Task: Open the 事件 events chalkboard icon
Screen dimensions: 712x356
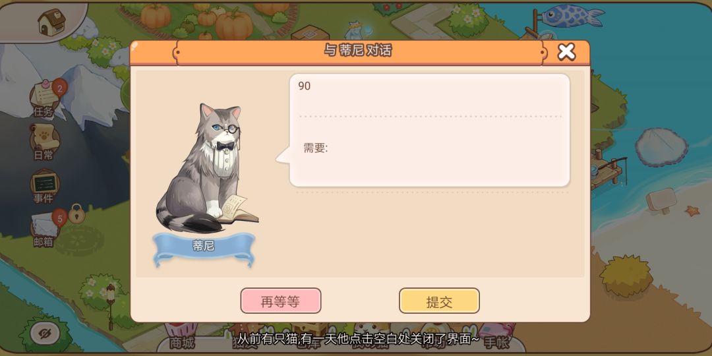Action: click(44, 186)
